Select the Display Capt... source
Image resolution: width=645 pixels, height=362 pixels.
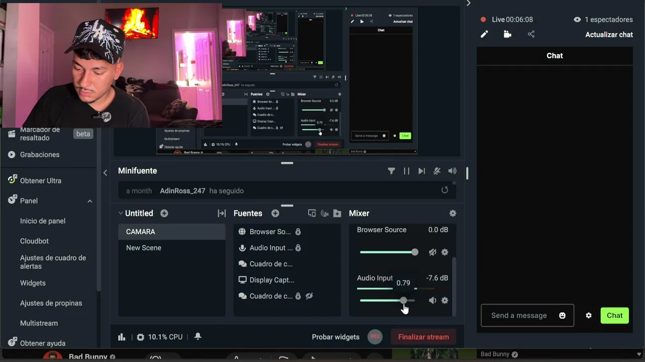point(287,280)
